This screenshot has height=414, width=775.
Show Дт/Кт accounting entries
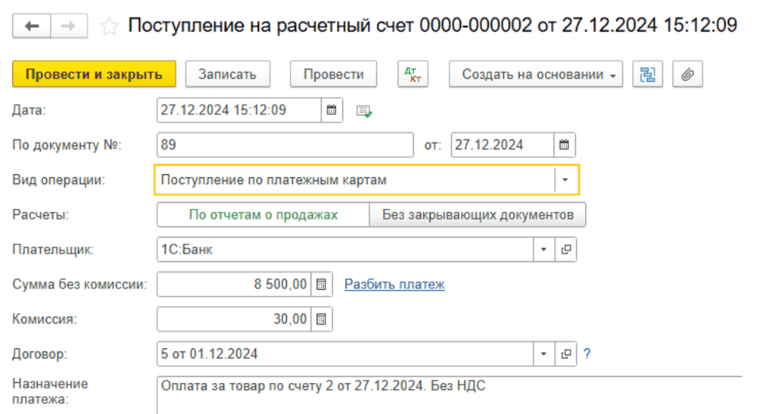[412, 74]
